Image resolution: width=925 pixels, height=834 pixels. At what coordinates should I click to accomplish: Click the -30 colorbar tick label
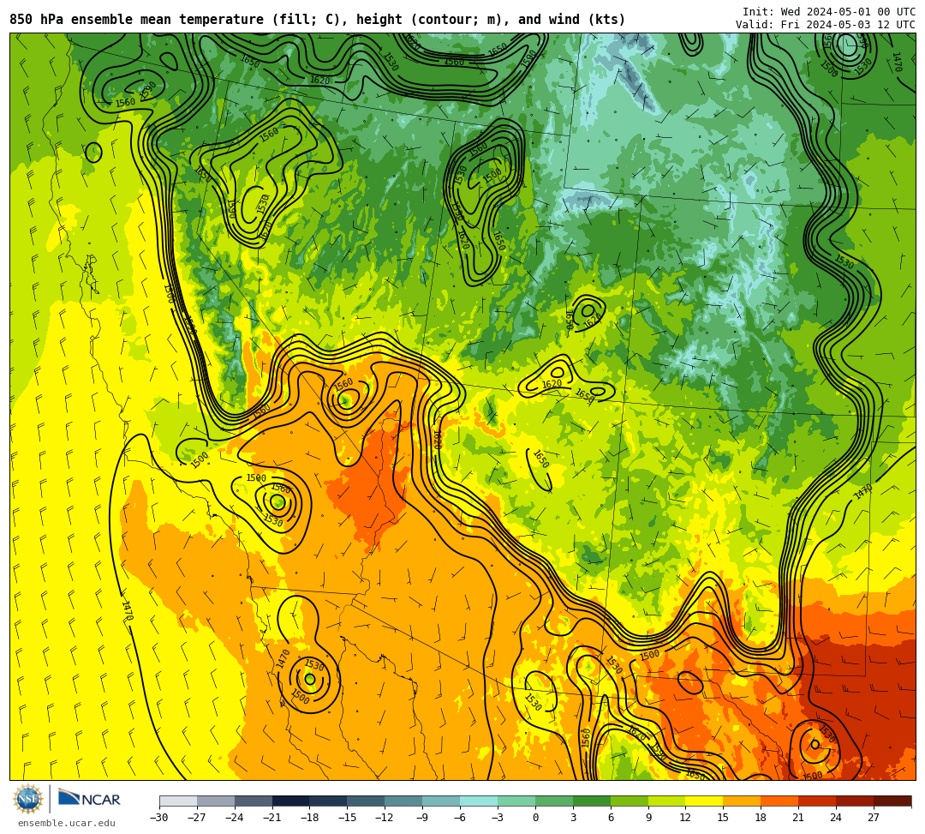[x=159, y=818]
